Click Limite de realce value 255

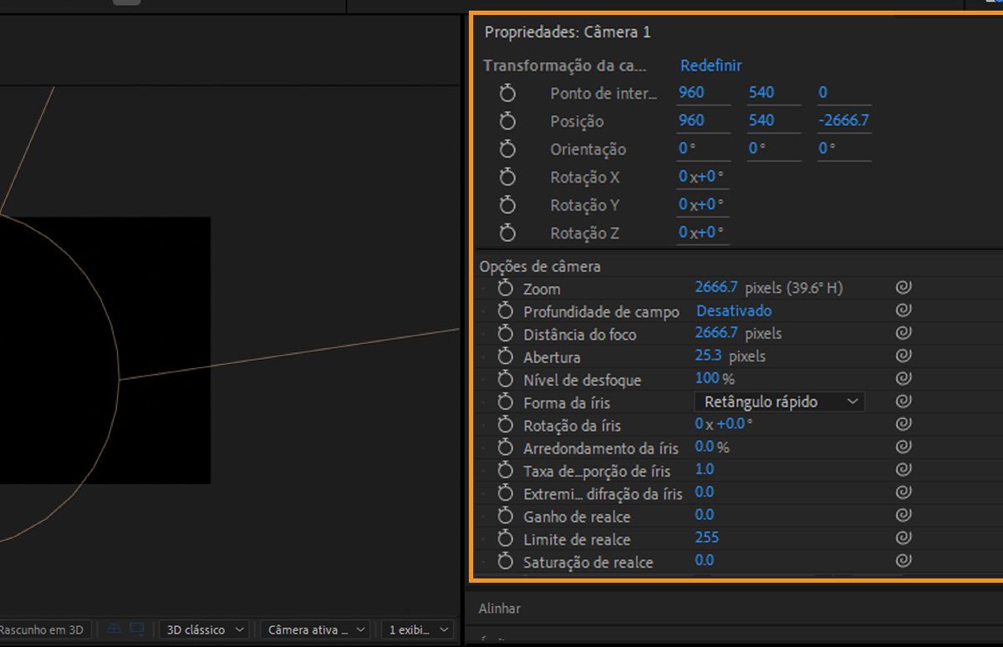[x=707, y=538]
